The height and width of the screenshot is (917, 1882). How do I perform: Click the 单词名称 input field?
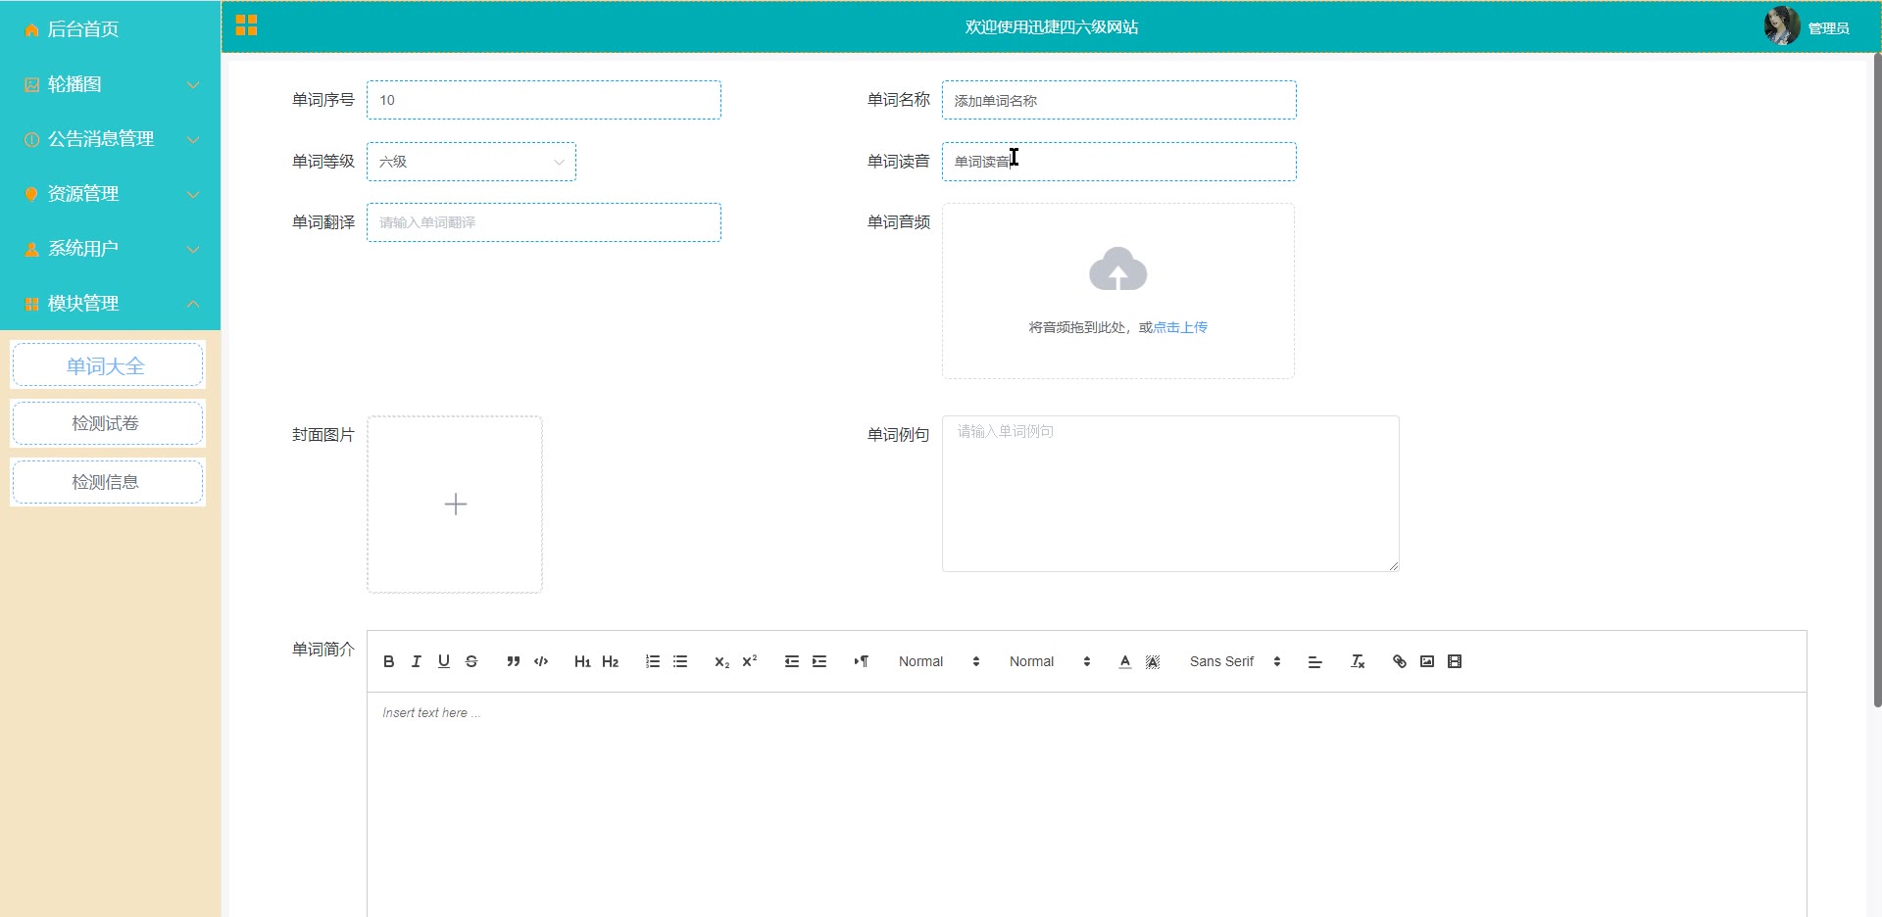click(1119, 100)
